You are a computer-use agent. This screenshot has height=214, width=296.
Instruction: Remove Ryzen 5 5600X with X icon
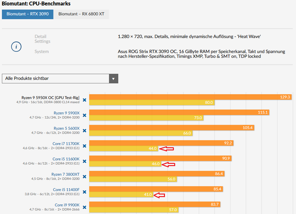85,131
